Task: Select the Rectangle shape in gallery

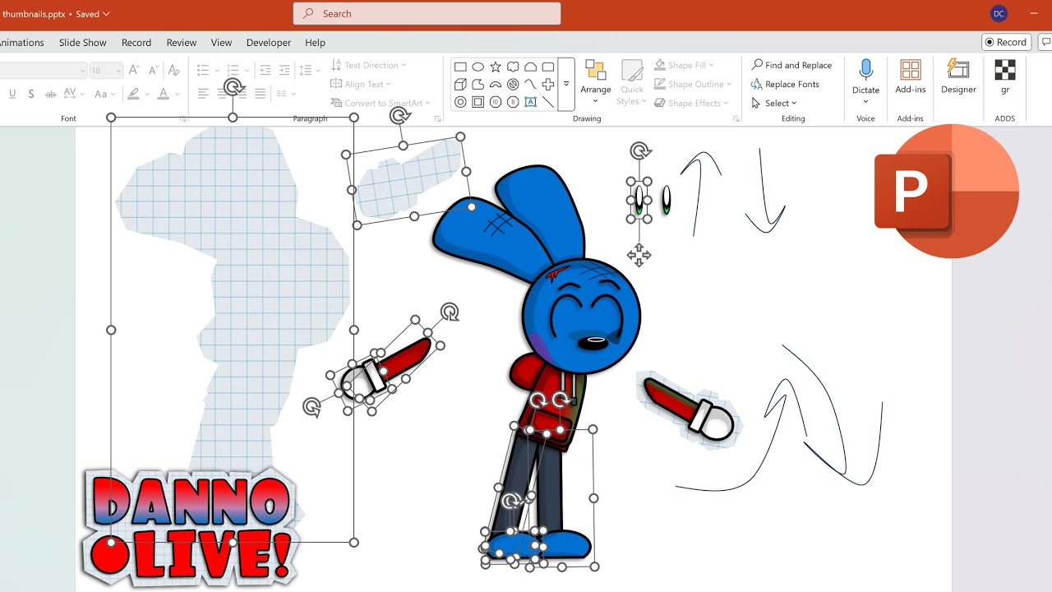Action: click(460, 67)
